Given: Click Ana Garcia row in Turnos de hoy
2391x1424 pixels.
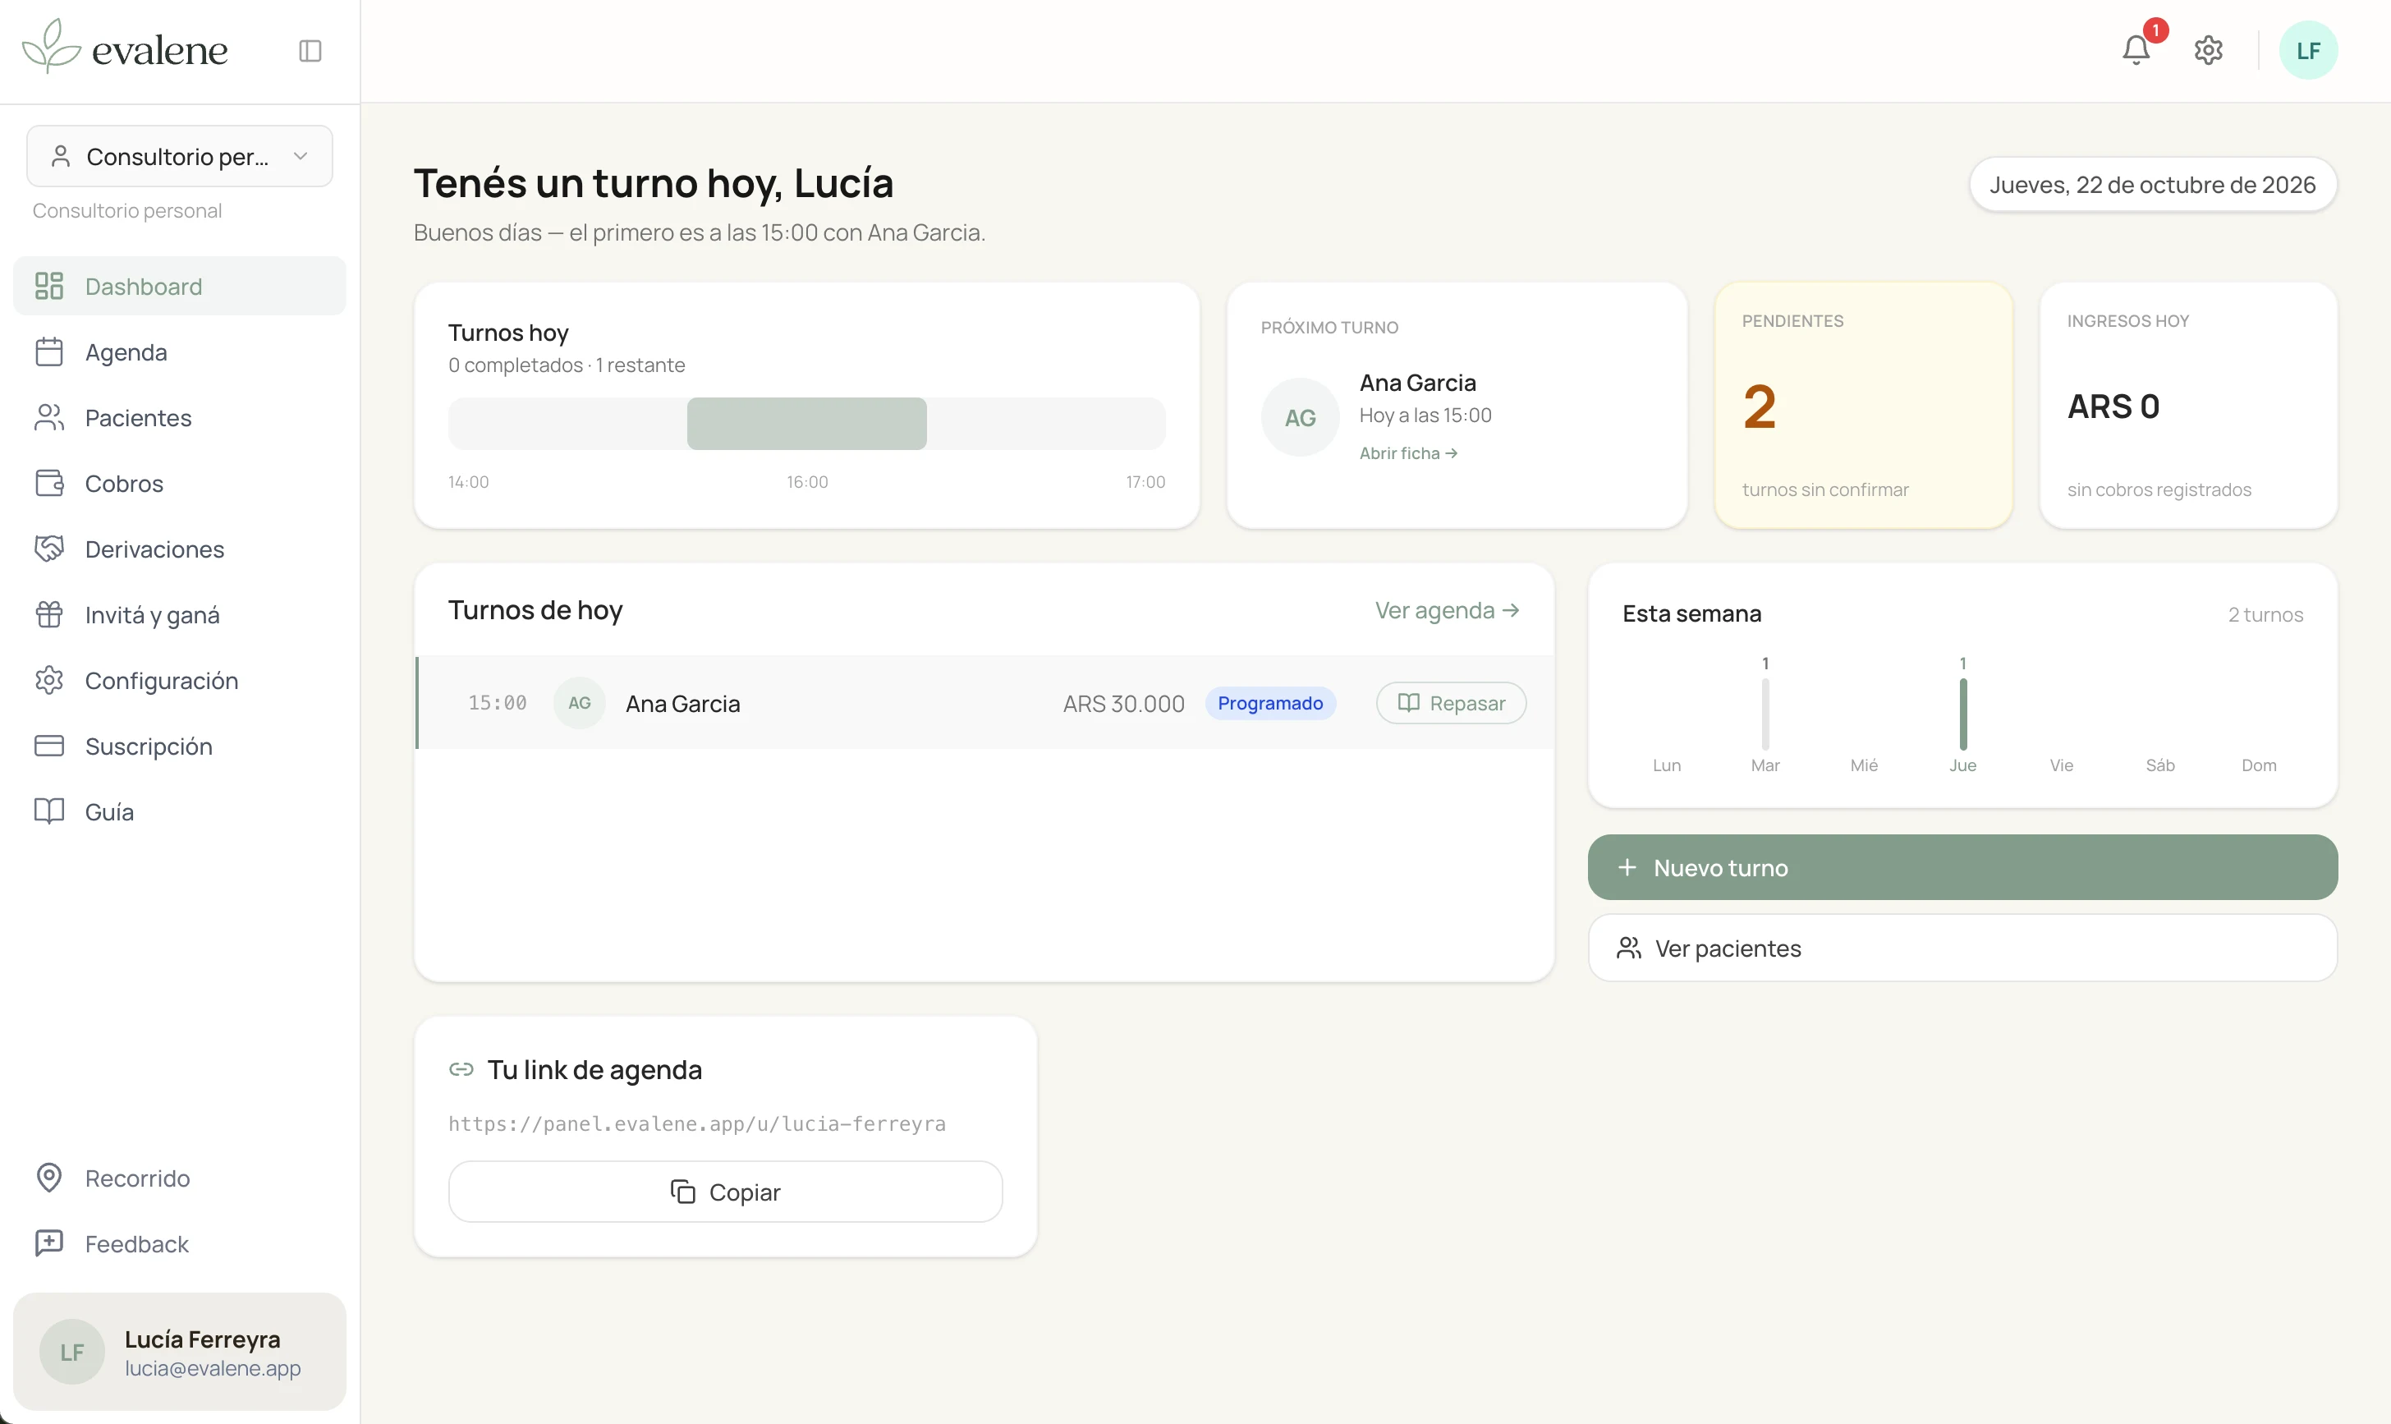Looking at the screenshot, I should click(985, 703).
